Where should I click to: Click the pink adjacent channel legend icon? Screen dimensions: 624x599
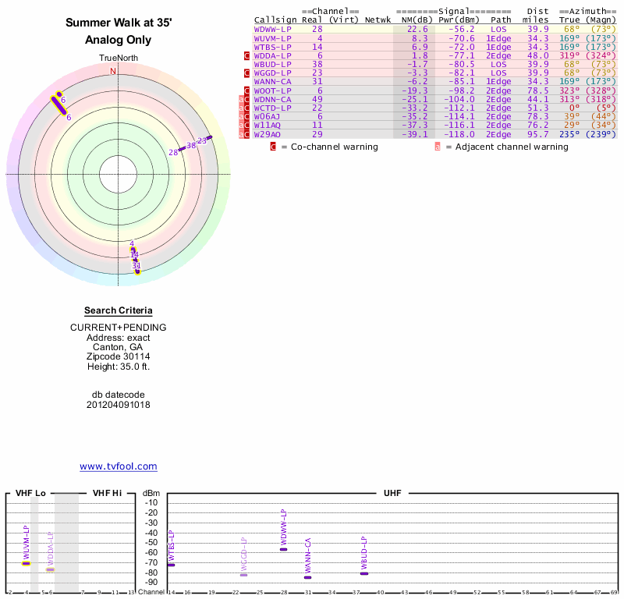438,146
